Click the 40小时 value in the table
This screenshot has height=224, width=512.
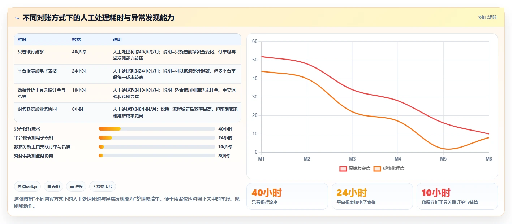tap(79, 52)
